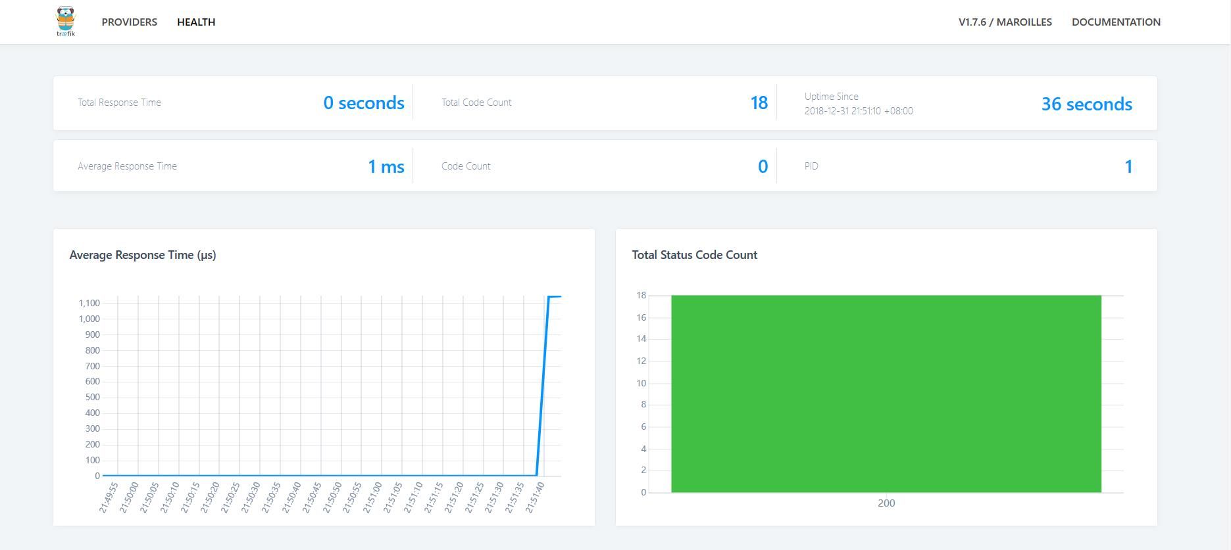Click the 'Average Response Time (µs)' chart title
The width and height of the screenshot is (1231, 550).
[143, 255]
